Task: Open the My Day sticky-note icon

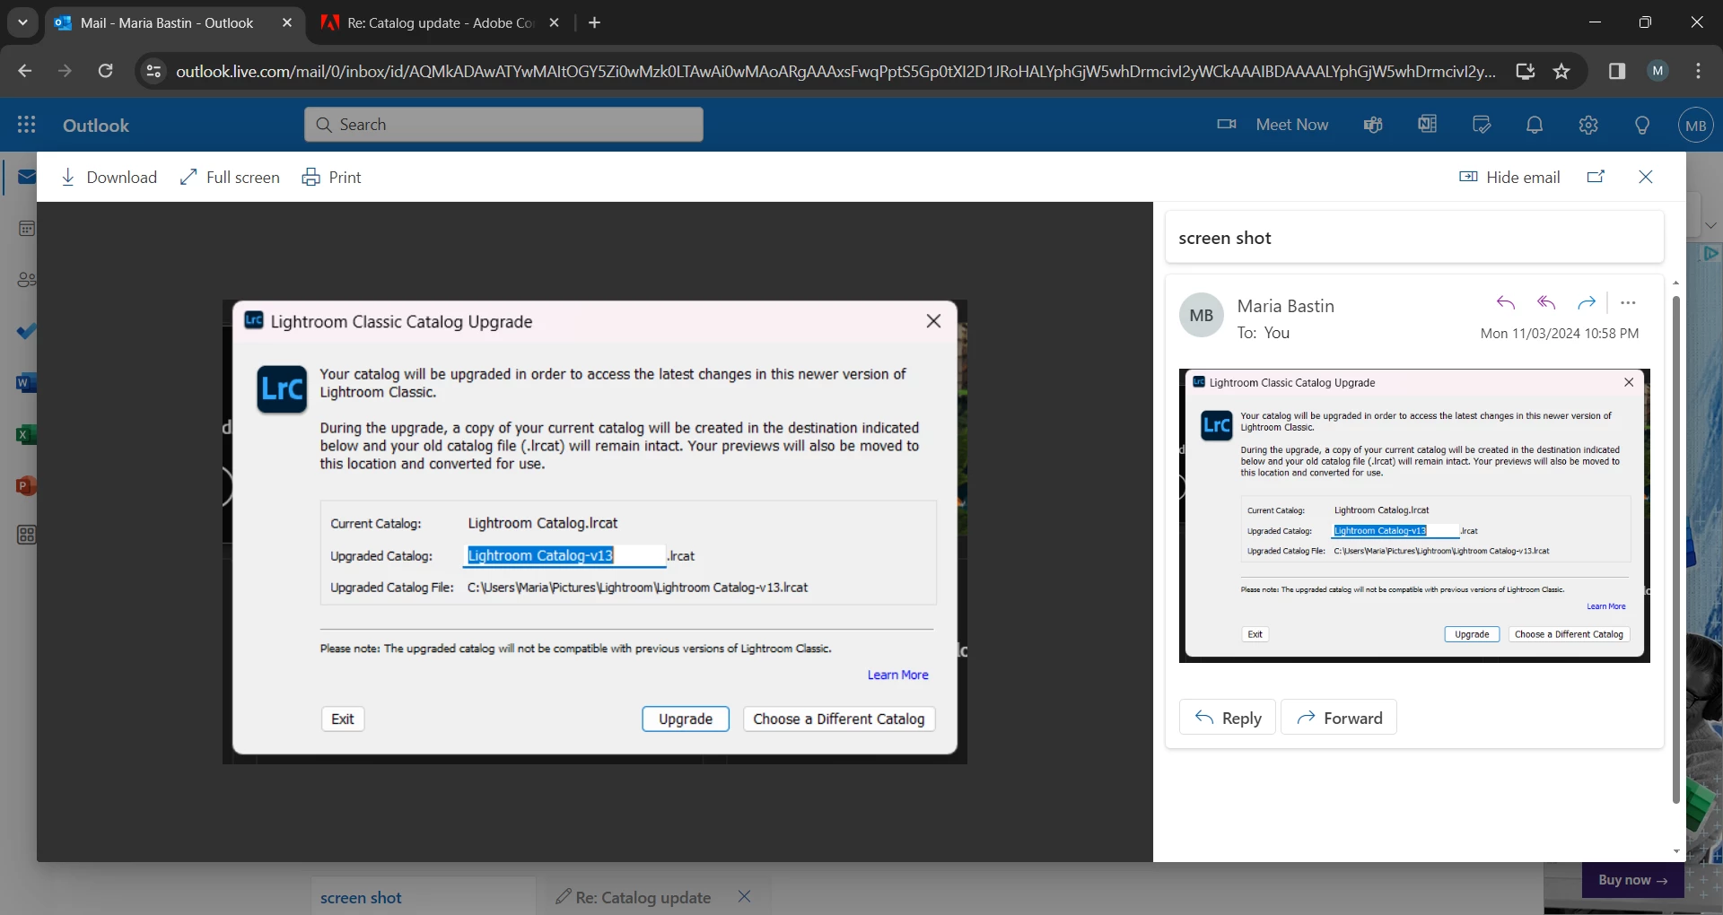Action: pyautogui.click(x=1482, y=125)
